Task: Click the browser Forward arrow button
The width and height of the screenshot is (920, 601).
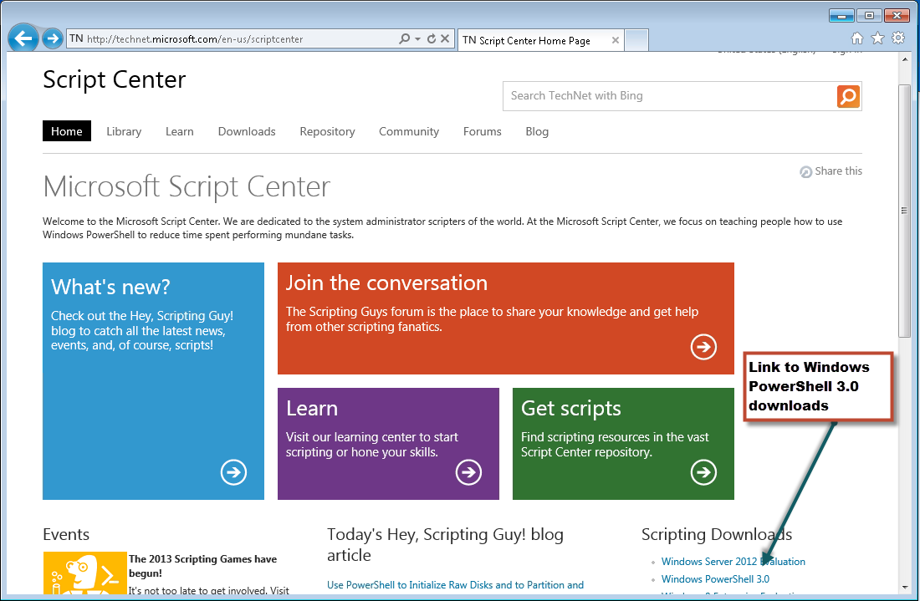Action: 53,38
